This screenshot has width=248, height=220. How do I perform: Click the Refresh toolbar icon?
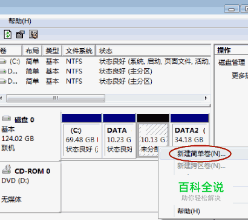(8, 34)
